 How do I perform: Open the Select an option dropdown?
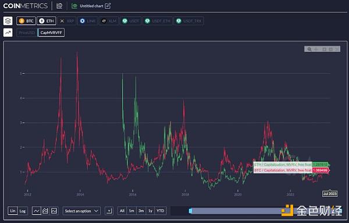[x=81, y=211]
